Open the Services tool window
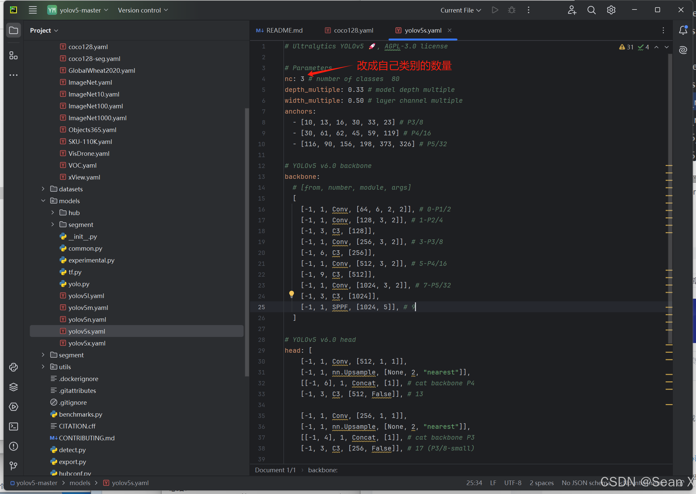The width and height of the screenshot is (696, 494). [14, 407]
